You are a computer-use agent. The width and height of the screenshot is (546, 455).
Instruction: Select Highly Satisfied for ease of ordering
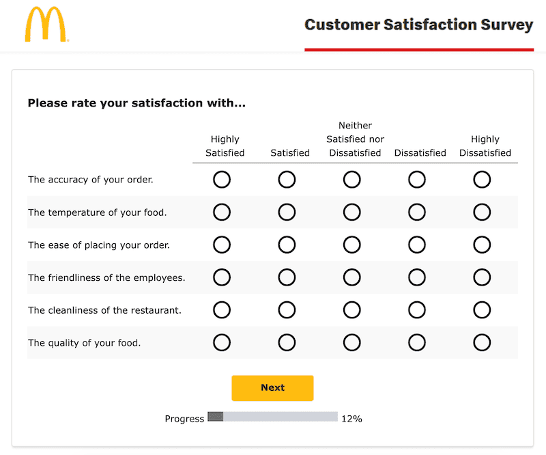click(x=222, y=245)
